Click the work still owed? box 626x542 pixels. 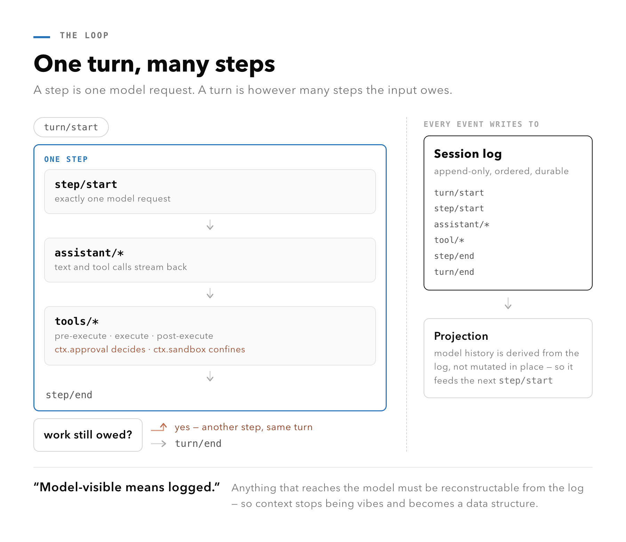88,435
